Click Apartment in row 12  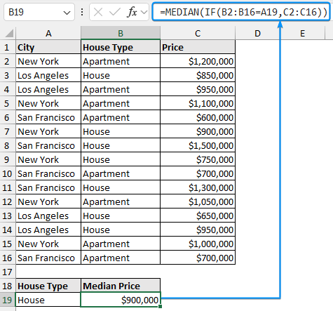click(x=121, y=201)
